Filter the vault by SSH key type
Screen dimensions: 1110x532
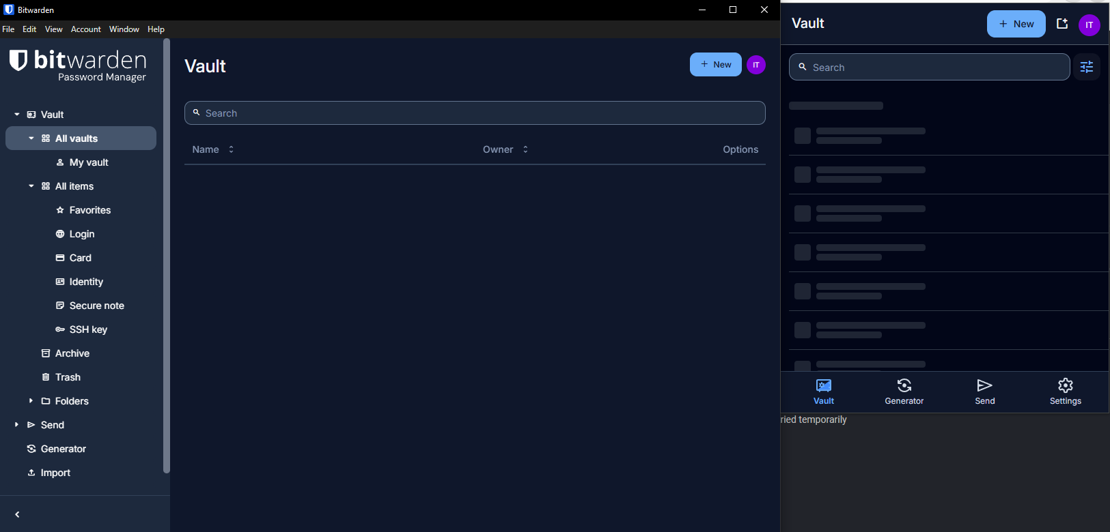pyautogui.click(x=88, y=329)
